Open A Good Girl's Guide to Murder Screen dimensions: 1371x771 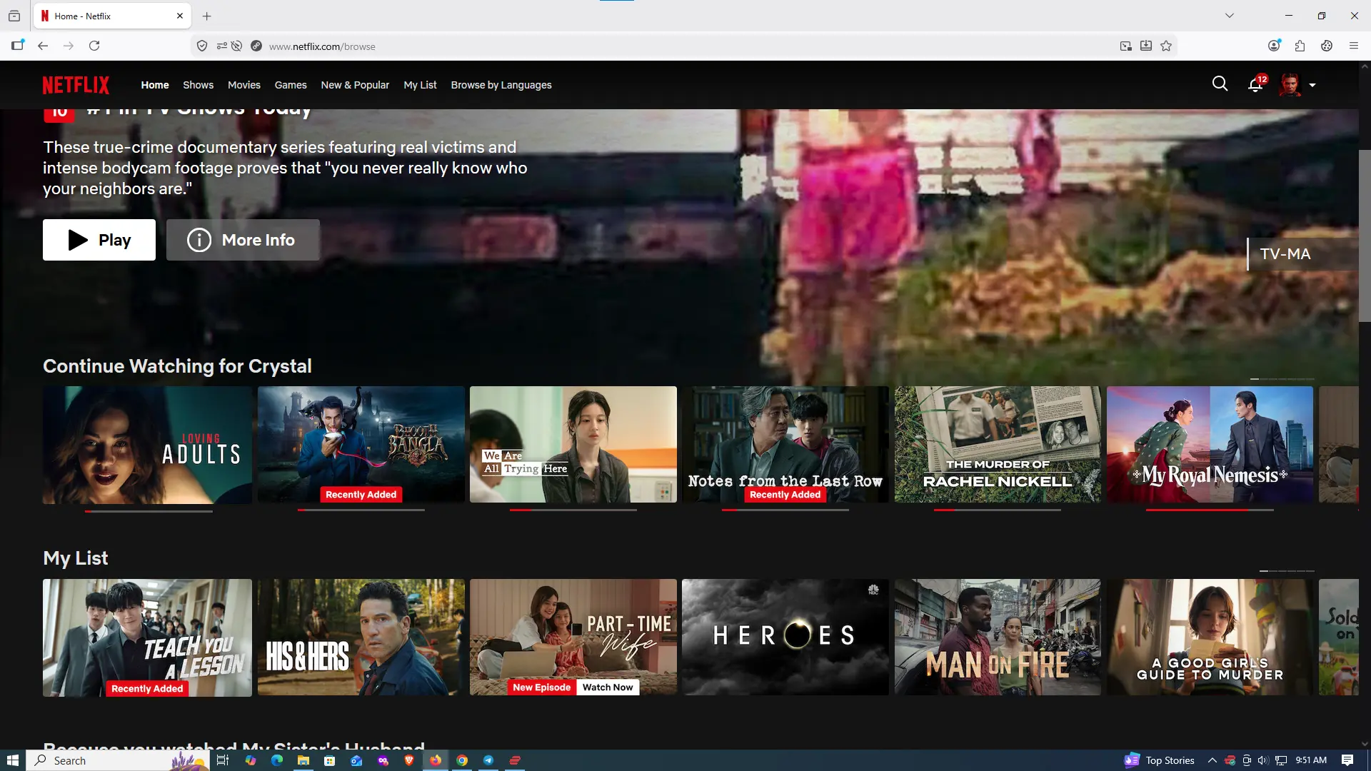pos(1210,638)
